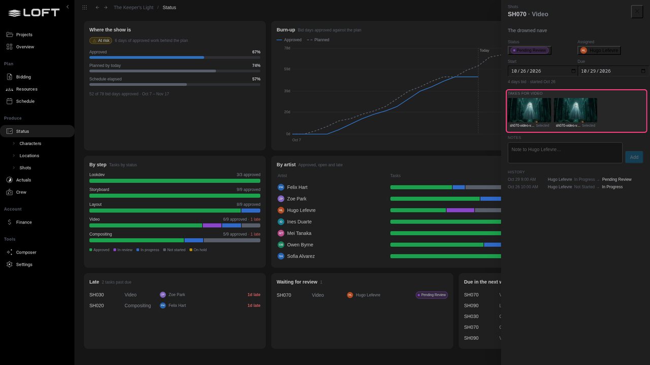Navigate forward with the right arrow
This screenshot has width=650, height=365.
coord(106,8)
